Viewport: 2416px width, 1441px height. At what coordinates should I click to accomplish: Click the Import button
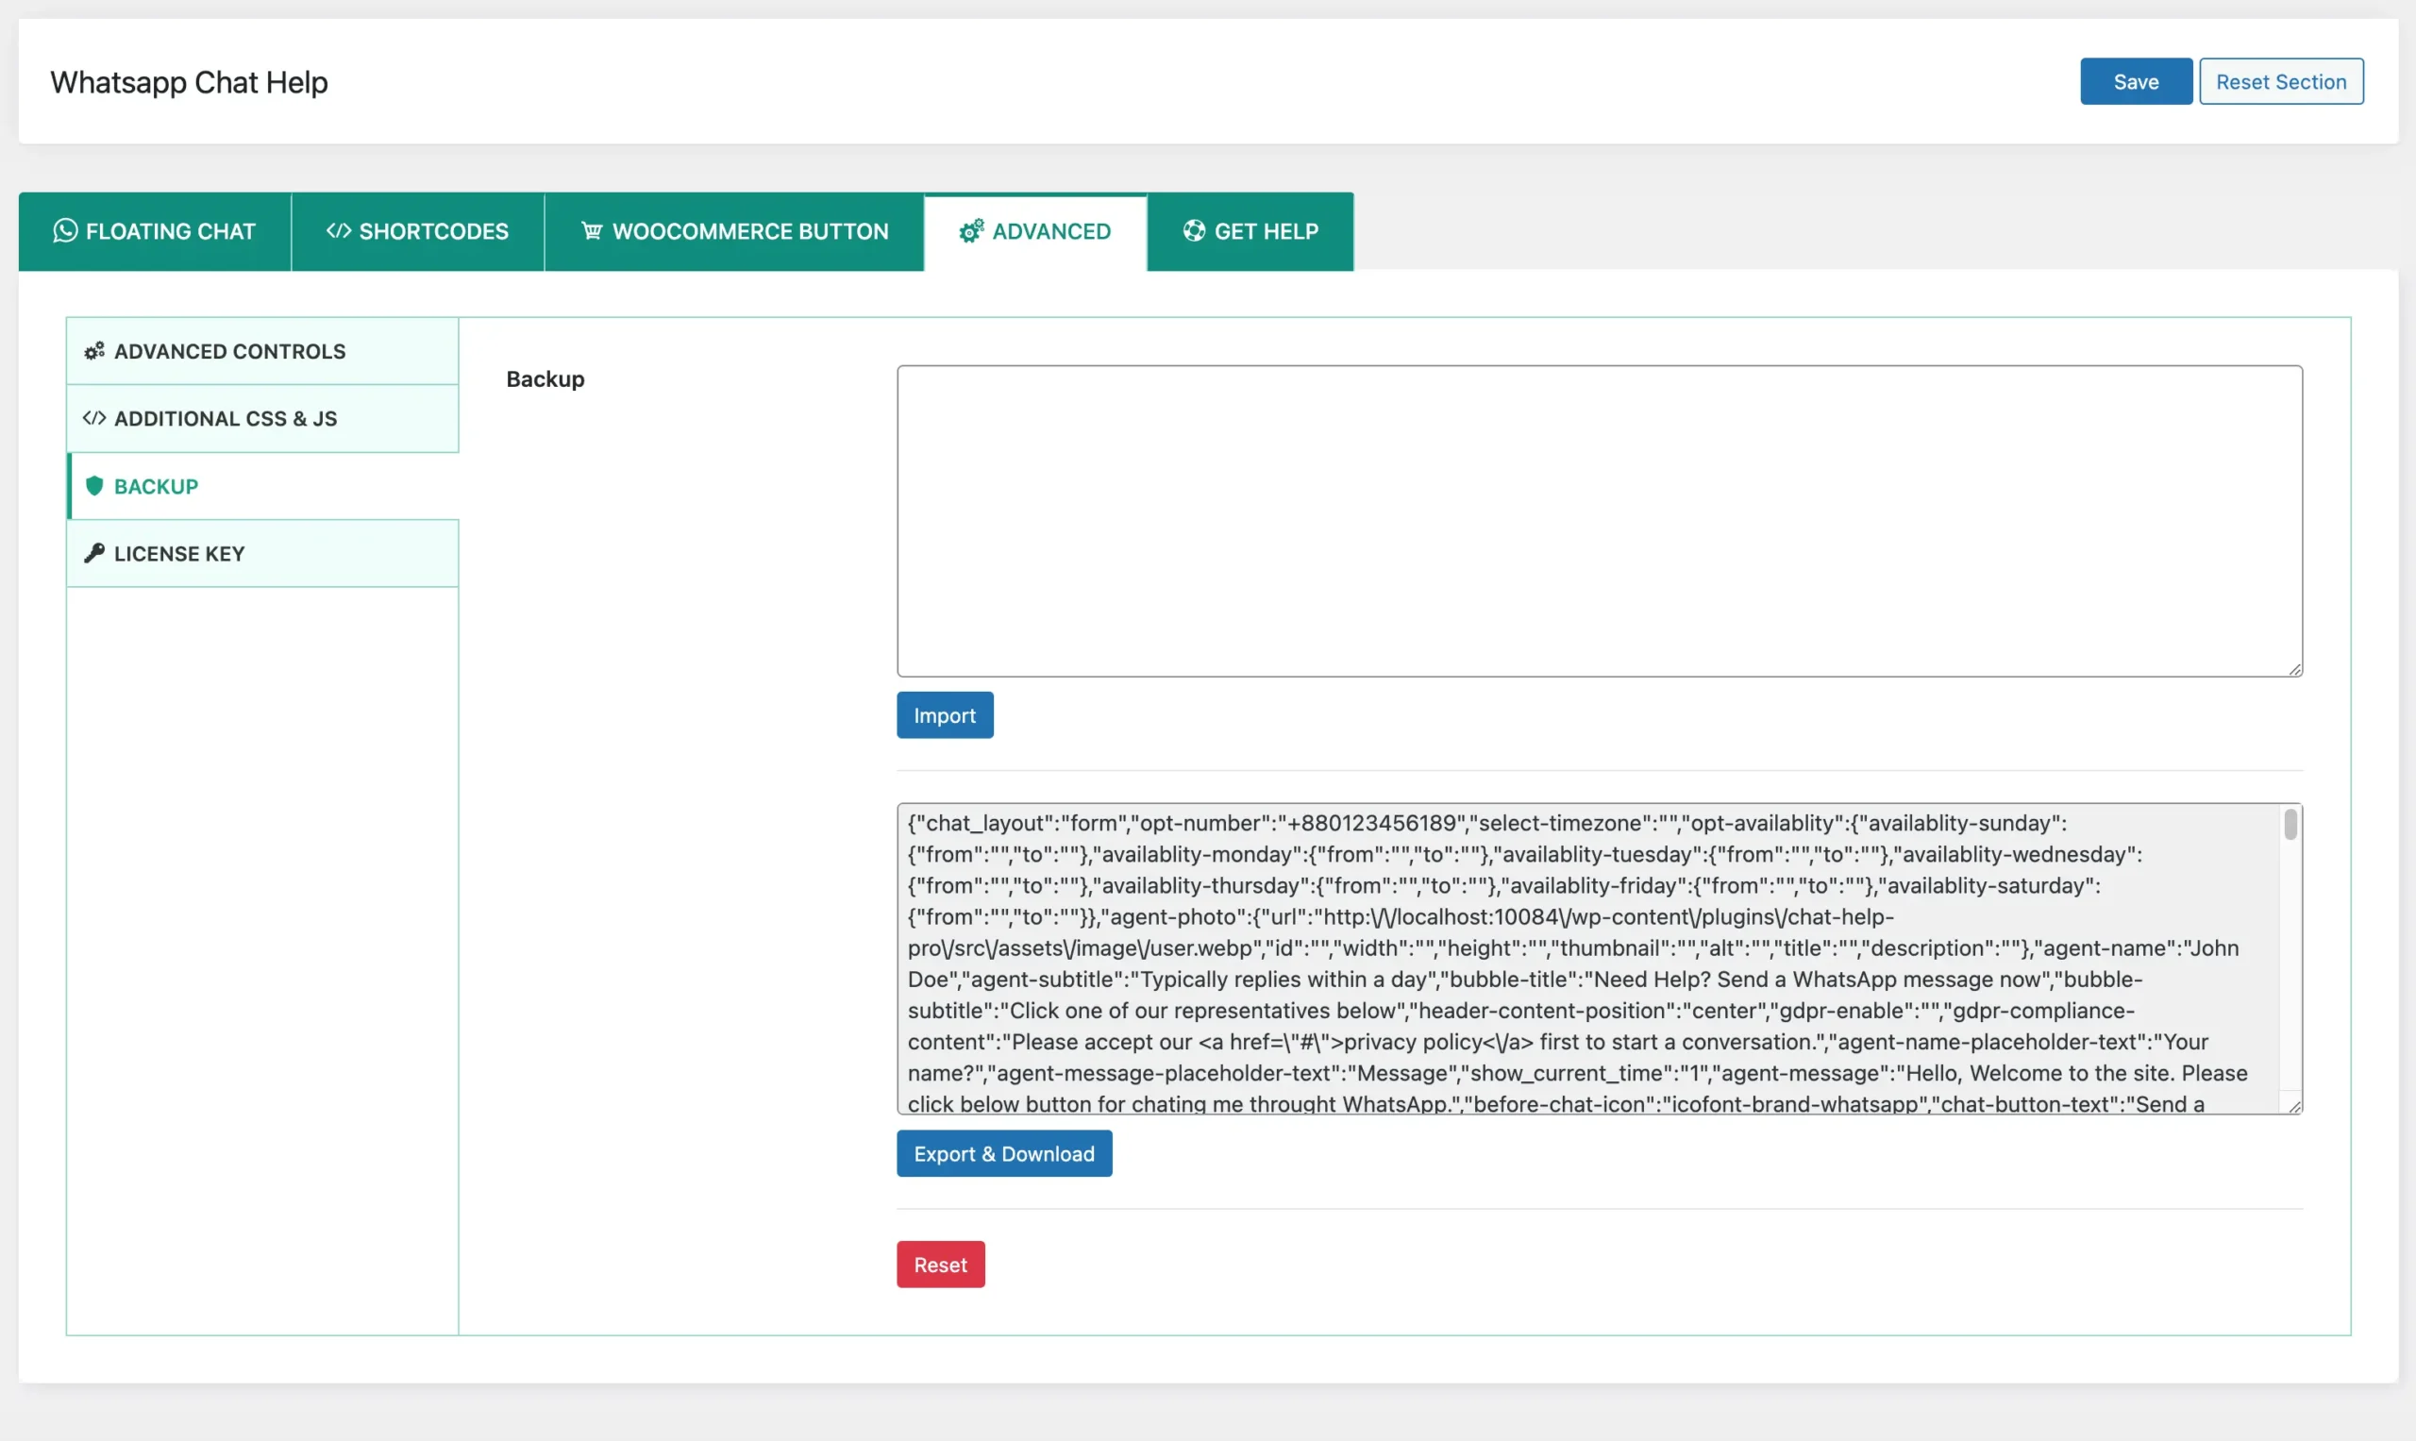click(945, 714)
